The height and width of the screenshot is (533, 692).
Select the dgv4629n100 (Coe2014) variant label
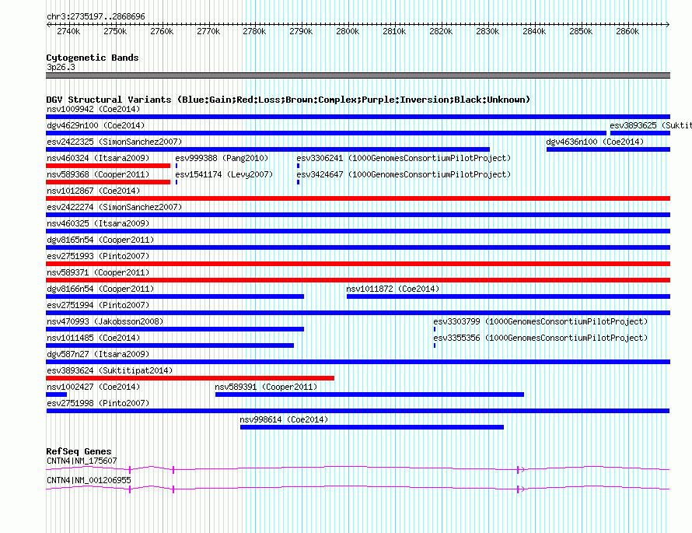pyautogui.click(x=96, y=125)
